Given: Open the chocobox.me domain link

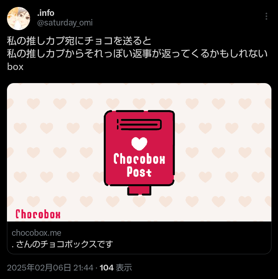Looking at the screenshot, I should (36, 233).
